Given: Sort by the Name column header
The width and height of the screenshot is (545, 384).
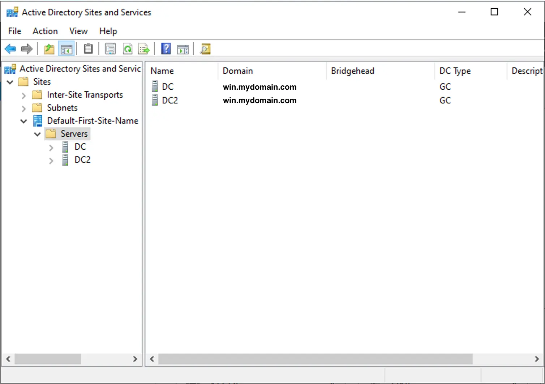Looking at the screenshot, I should pos(182,71).
